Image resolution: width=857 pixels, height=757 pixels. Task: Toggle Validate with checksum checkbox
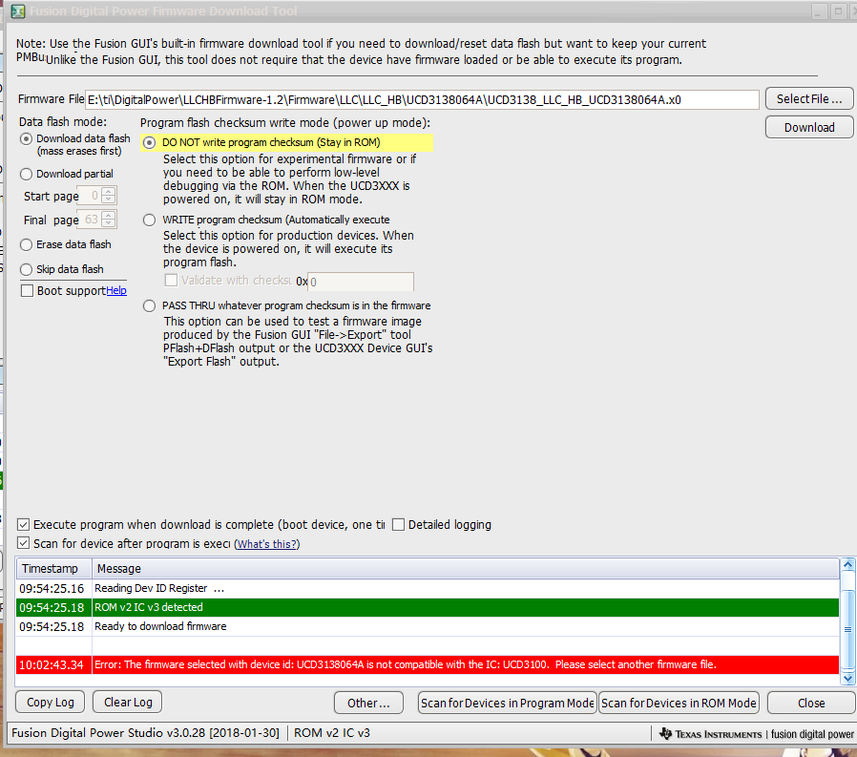(171, 281)
